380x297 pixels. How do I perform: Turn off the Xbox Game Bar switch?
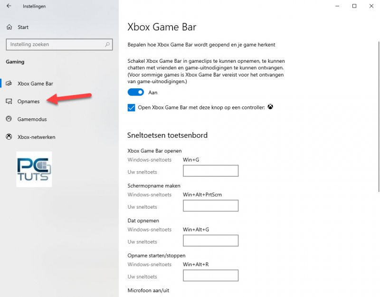136,92
